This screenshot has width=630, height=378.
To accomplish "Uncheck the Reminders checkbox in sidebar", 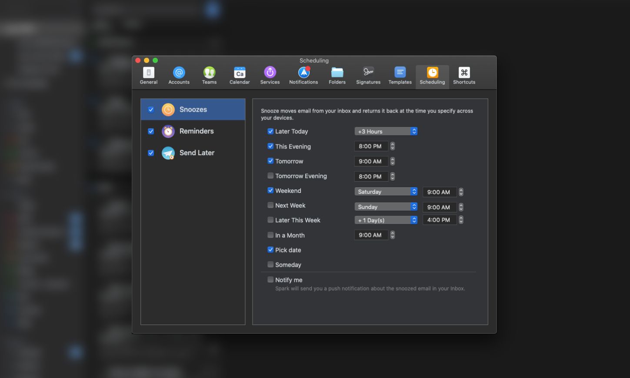I will tap(151, 131).
